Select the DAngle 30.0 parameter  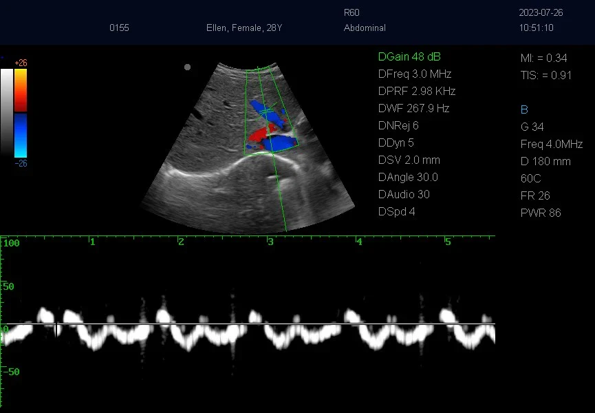pos(408,178)
